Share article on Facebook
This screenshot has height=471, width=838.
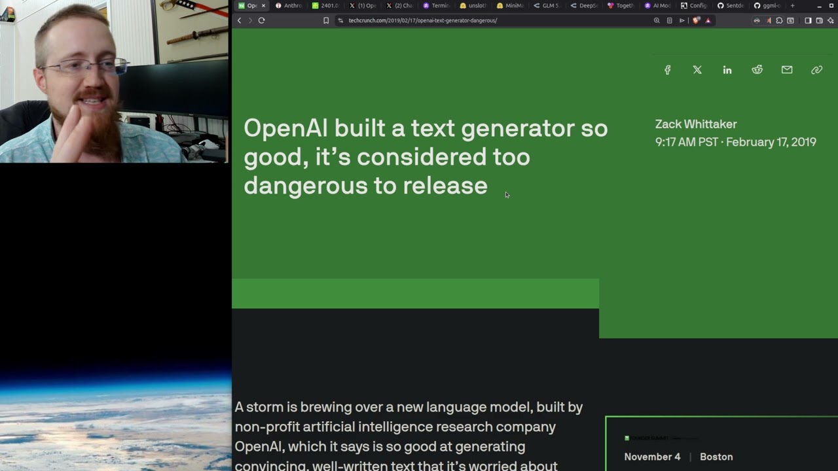click(667, 70)
